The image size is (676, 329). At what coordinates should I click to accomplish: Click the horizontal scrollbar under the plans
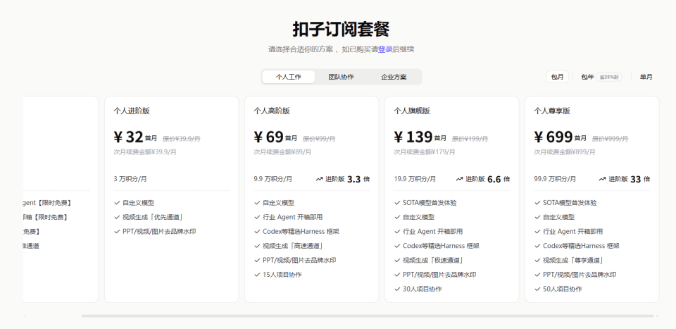coord(368,316)
